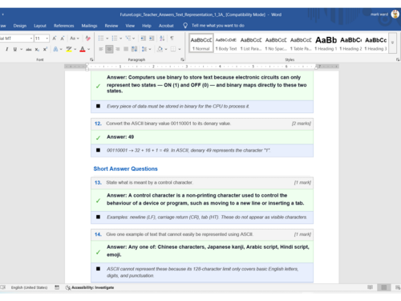Open highlight color dropdown arrow

pos(75,49)
